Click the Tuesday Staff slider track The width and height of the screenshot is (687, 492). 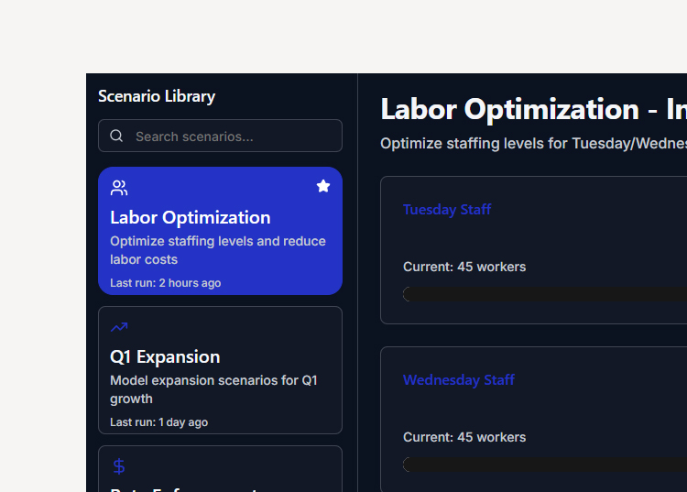coord(545,294)
